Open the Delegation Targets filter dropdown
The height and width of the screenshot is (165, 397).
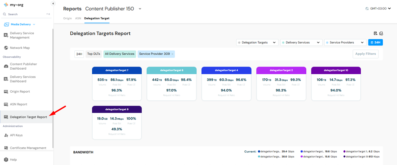pos(257,42)
